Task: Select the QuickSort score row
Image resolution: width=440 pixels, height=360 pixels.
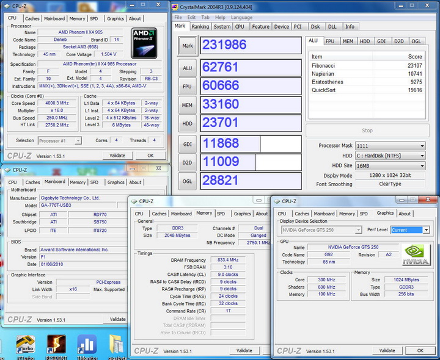Action: coord(367,90)
